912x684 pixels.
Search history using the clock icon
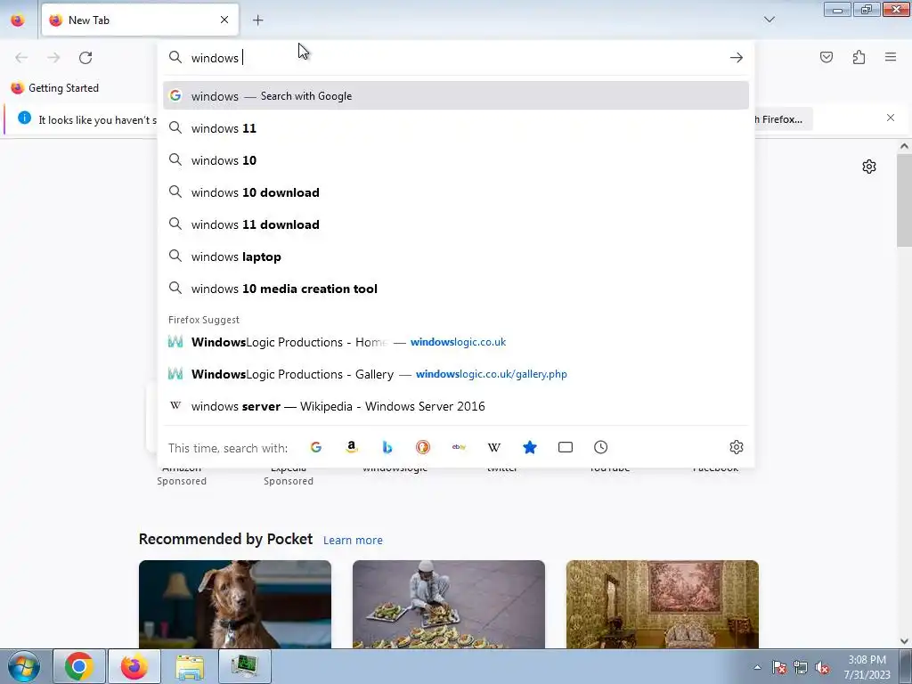pyautogui.click(x=601, y=447)
